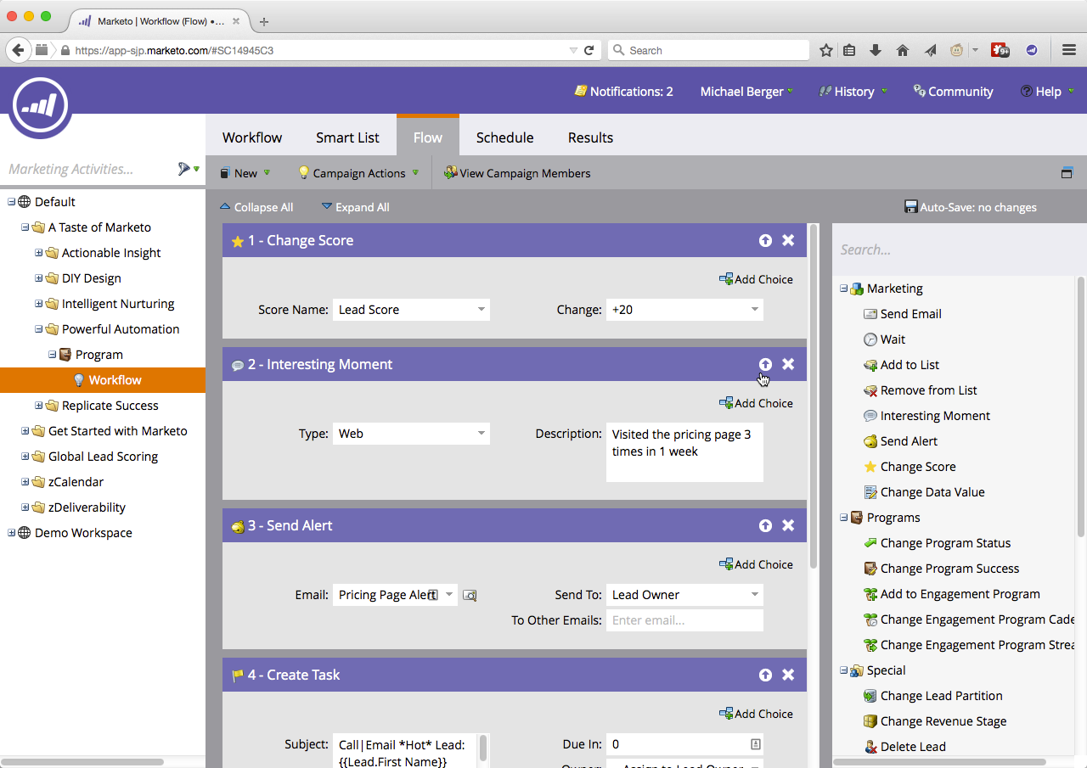Image resolution: width=1087 pixels, height=768 pixels.
Task: Pick Change Score from the action palette
Action: click(x=919, y=466)
